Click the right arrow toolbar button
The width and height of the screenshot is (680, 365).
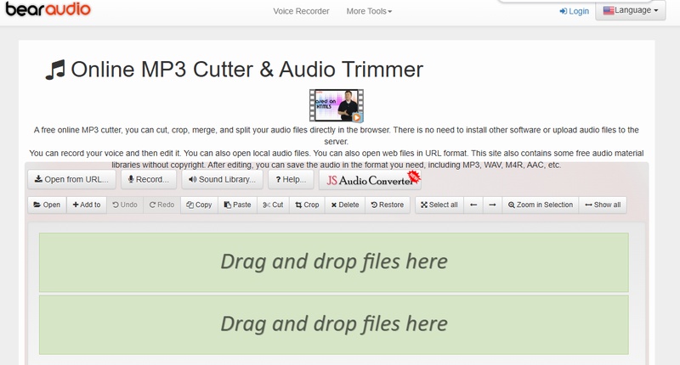(492, 205)
